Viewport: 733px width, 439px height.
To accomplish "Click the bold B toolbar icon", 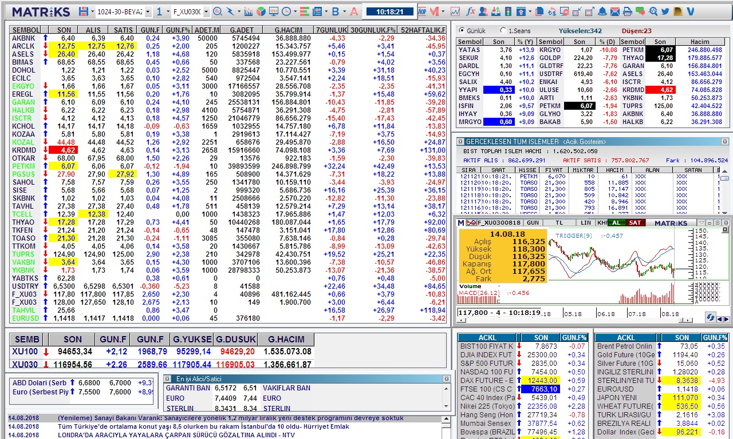I will [335, 11].
